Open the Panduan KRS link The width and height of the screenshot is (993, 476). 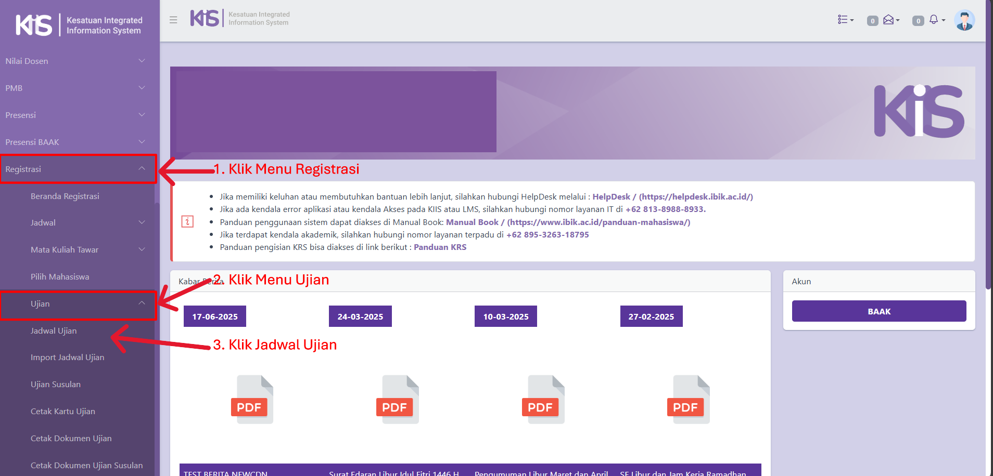point(440,247)
